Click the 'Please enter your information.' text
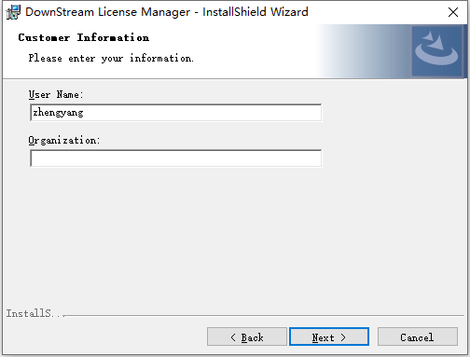Screen dimensions: 470x357 click(111, 58)
